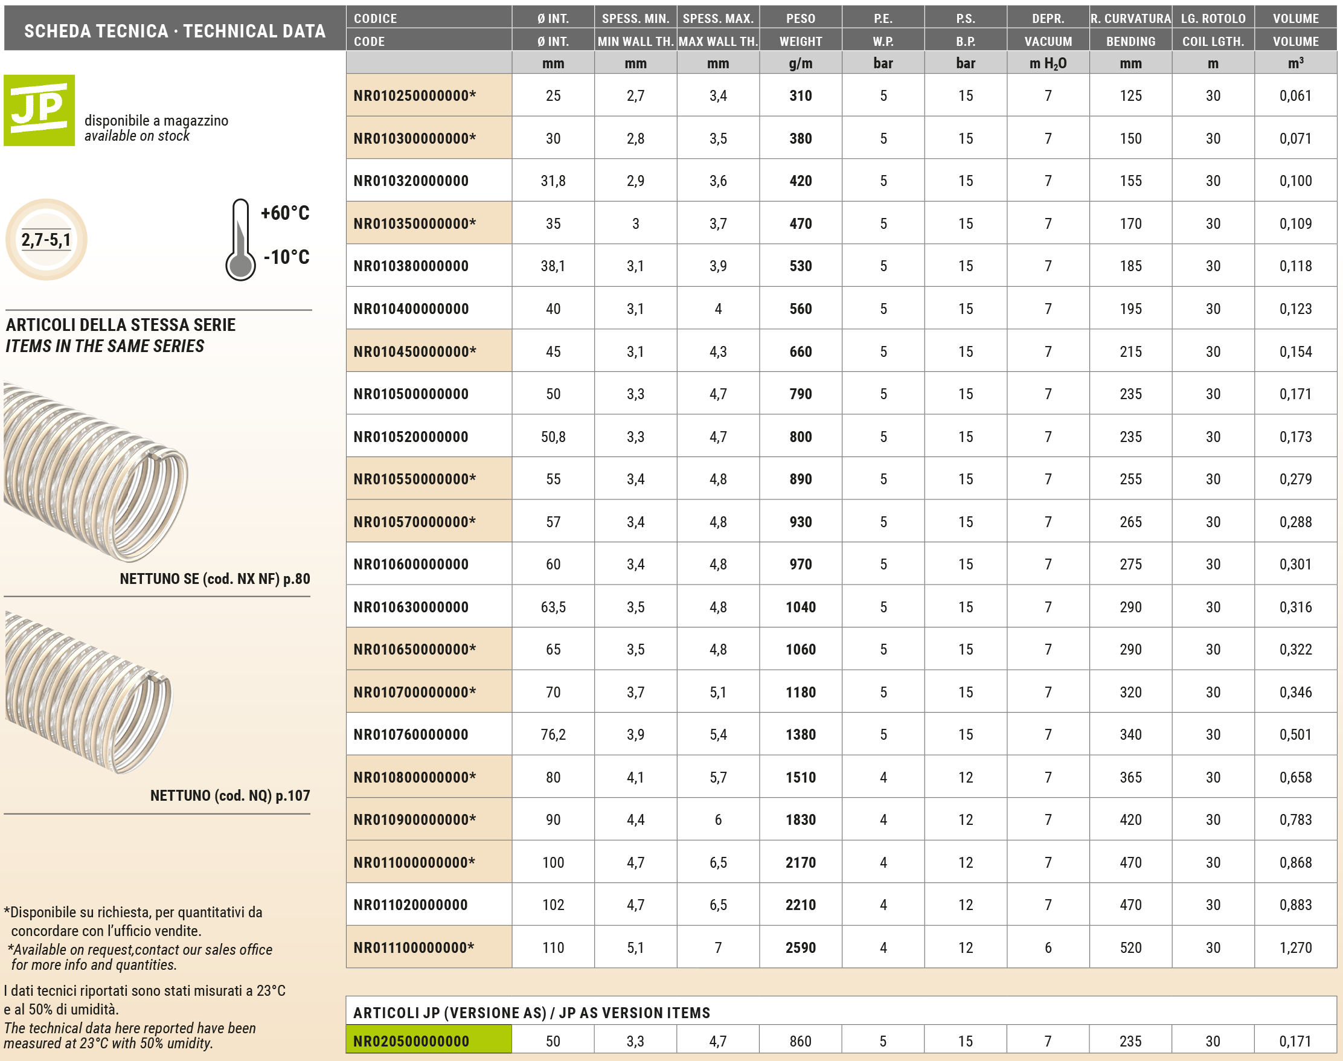Click the green JP stock logo
The height and width of the screenshot is (1061, 1343).
click(39, 111)
